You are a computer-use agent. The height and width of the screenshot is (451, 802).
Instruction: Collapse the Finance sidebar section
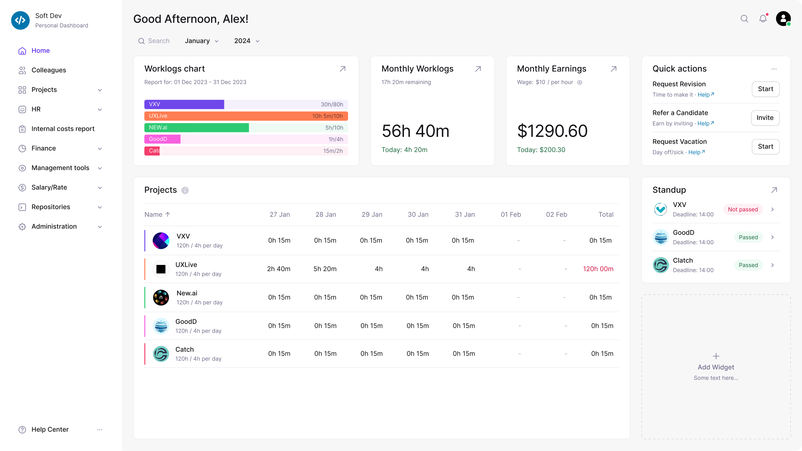pyautogui.click(x=100, y=148)
